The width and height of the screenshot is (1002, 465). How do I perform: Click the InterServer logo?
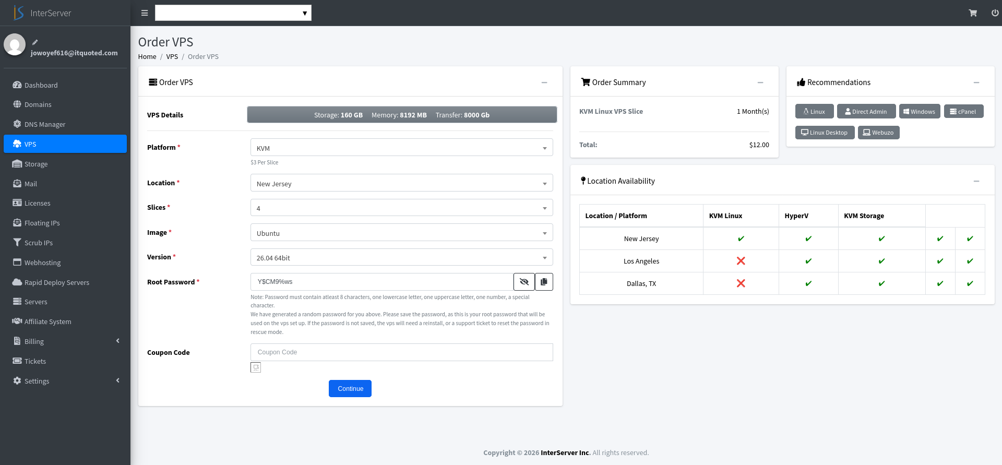point(42,13)
